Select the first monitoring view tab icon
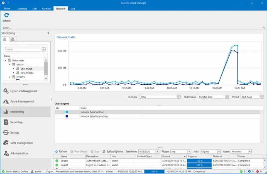Viewport: 267px width, 174px height. point(5,39)
